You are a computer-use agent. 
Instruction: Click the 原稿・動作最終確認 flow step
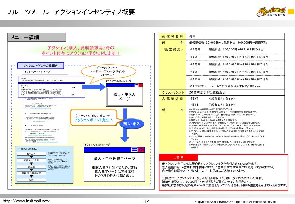click(31, 173)
